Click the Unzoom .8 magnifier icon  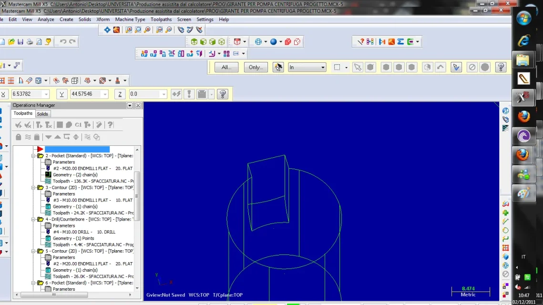168,30
